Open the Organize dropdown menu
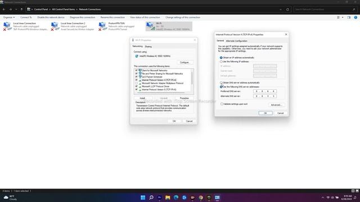 9,17
